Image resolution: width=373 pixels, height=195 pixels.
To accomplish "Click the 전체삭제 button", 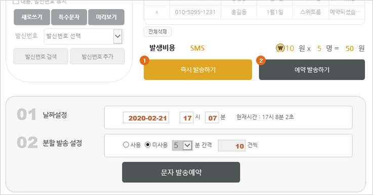I will pos(157,32).
